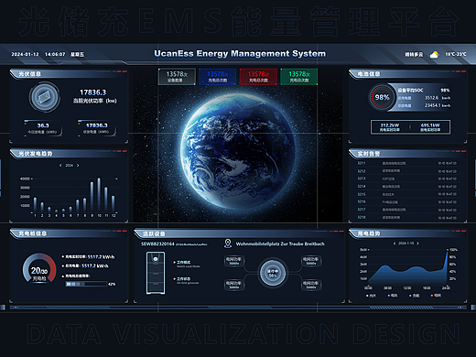The image size is (476, 357).
Task: Click the 312.2kW real-time power box
Action: coord(390,127)
